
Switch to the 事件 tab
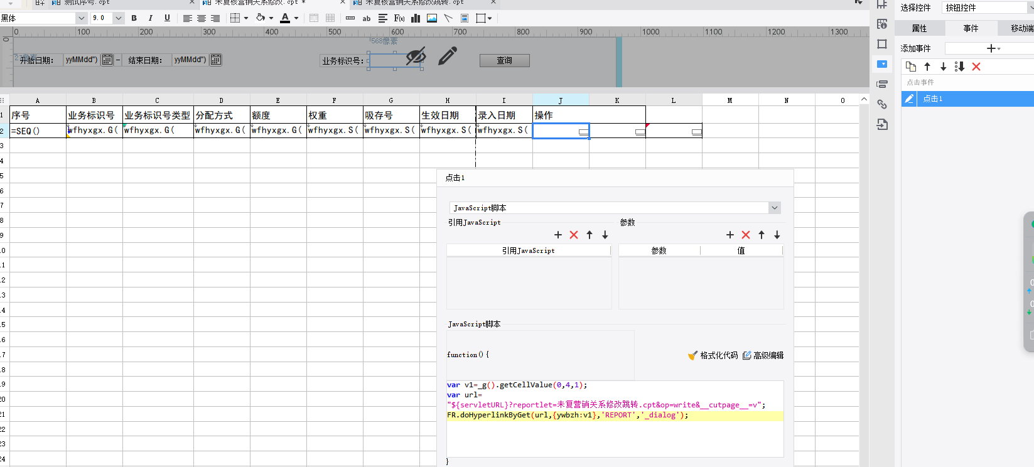coord(971,28)
